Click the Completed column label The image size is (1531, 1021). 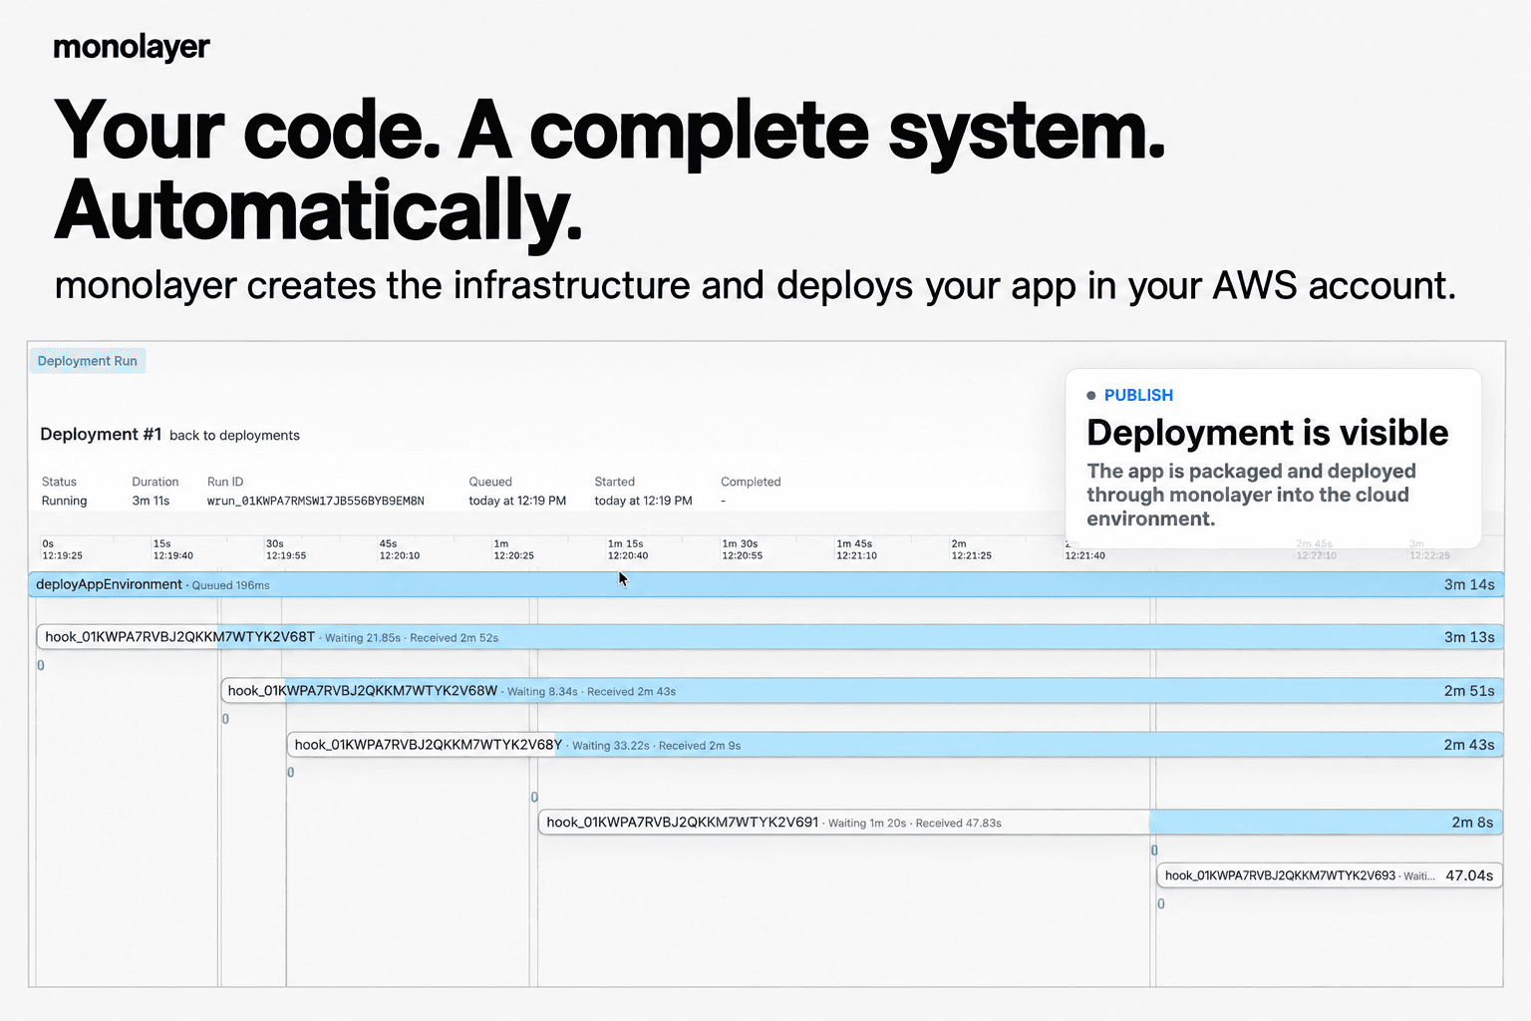point(751,482)
